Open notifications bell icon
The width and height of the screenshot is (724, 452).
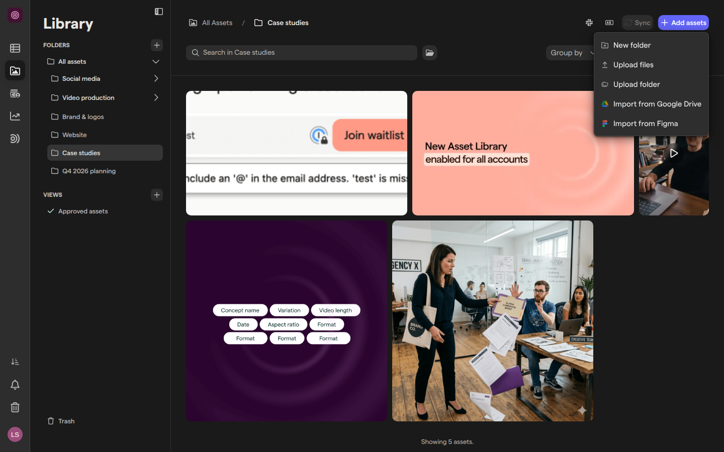(x=15, y=385)
